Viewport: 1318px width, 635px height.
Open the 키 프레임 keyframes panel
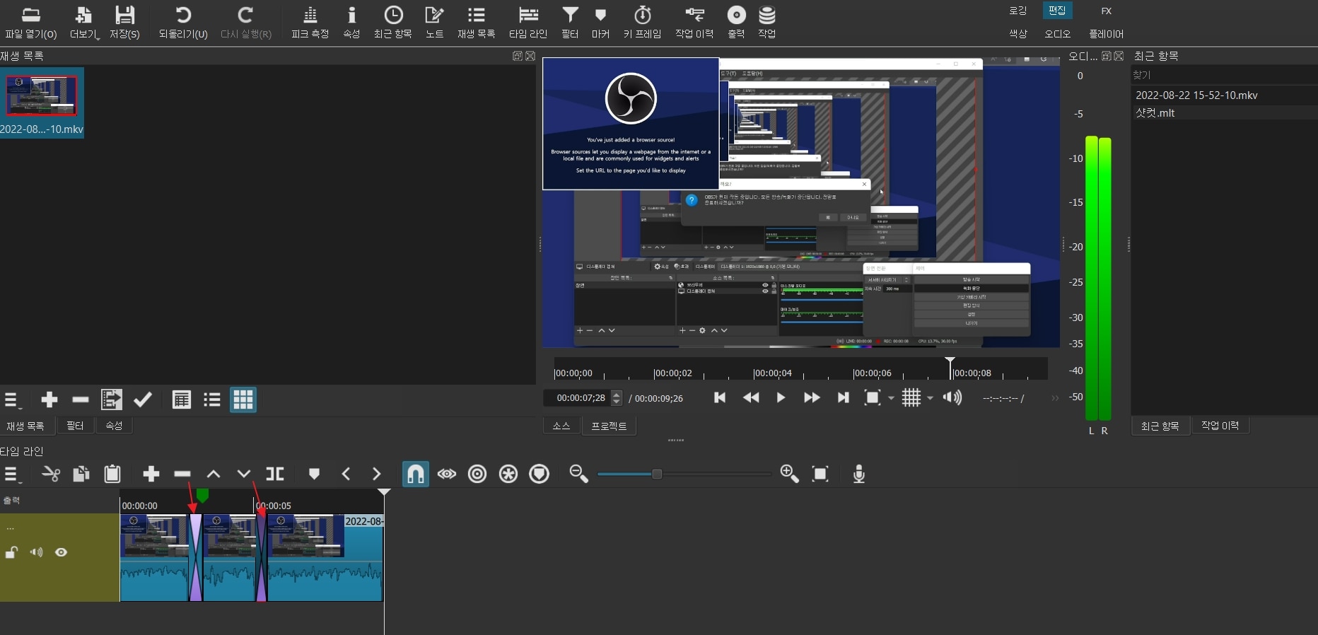tap(642, 23)
